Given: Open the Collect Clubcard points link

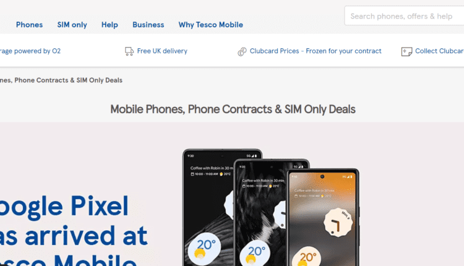Looking at the screenshot, I should click(439, 51).
